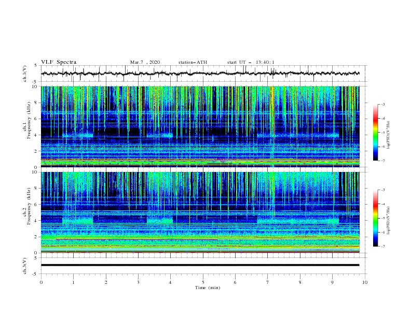Click the "ch.3(V)" axis label
Screen dimensions: 411x317
25,266
